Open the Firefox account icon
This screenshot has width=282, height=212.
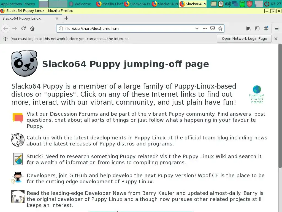pos(266,28)
